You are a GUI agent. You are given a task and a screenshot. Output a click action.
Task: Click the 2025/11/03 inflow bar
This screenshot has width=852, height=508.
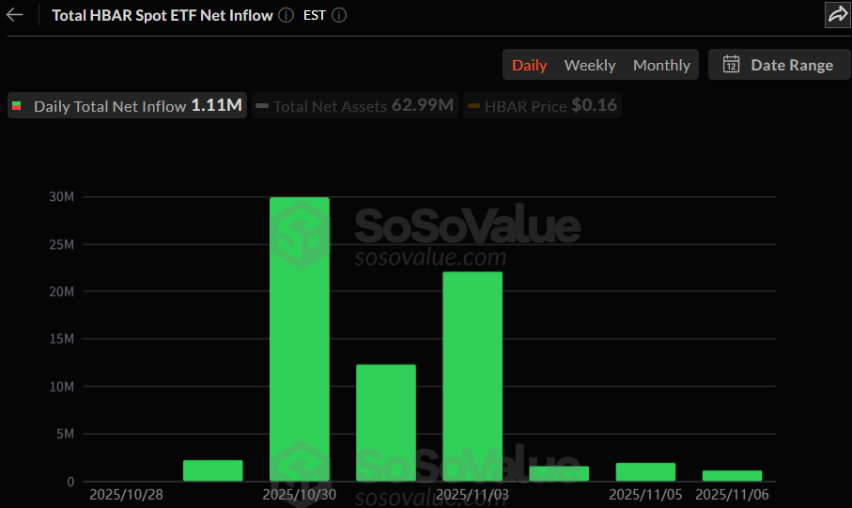[x=472, y=376]
